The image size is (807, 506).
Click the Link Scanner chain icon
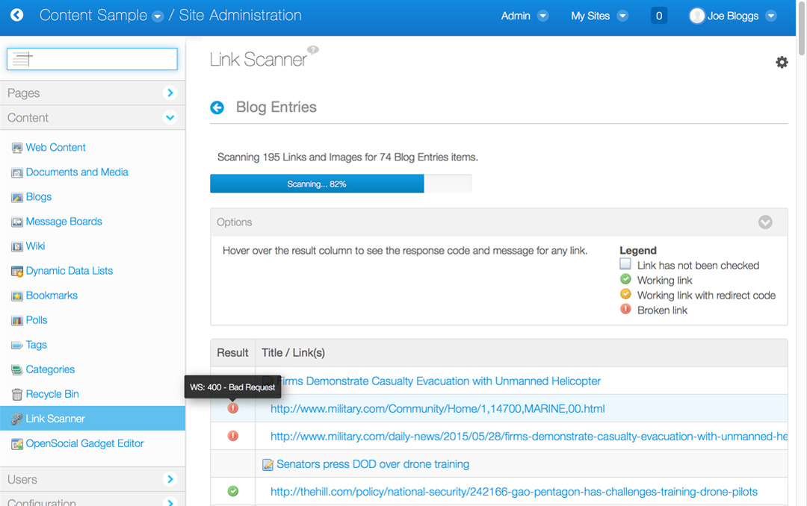[x=17, y=419]
